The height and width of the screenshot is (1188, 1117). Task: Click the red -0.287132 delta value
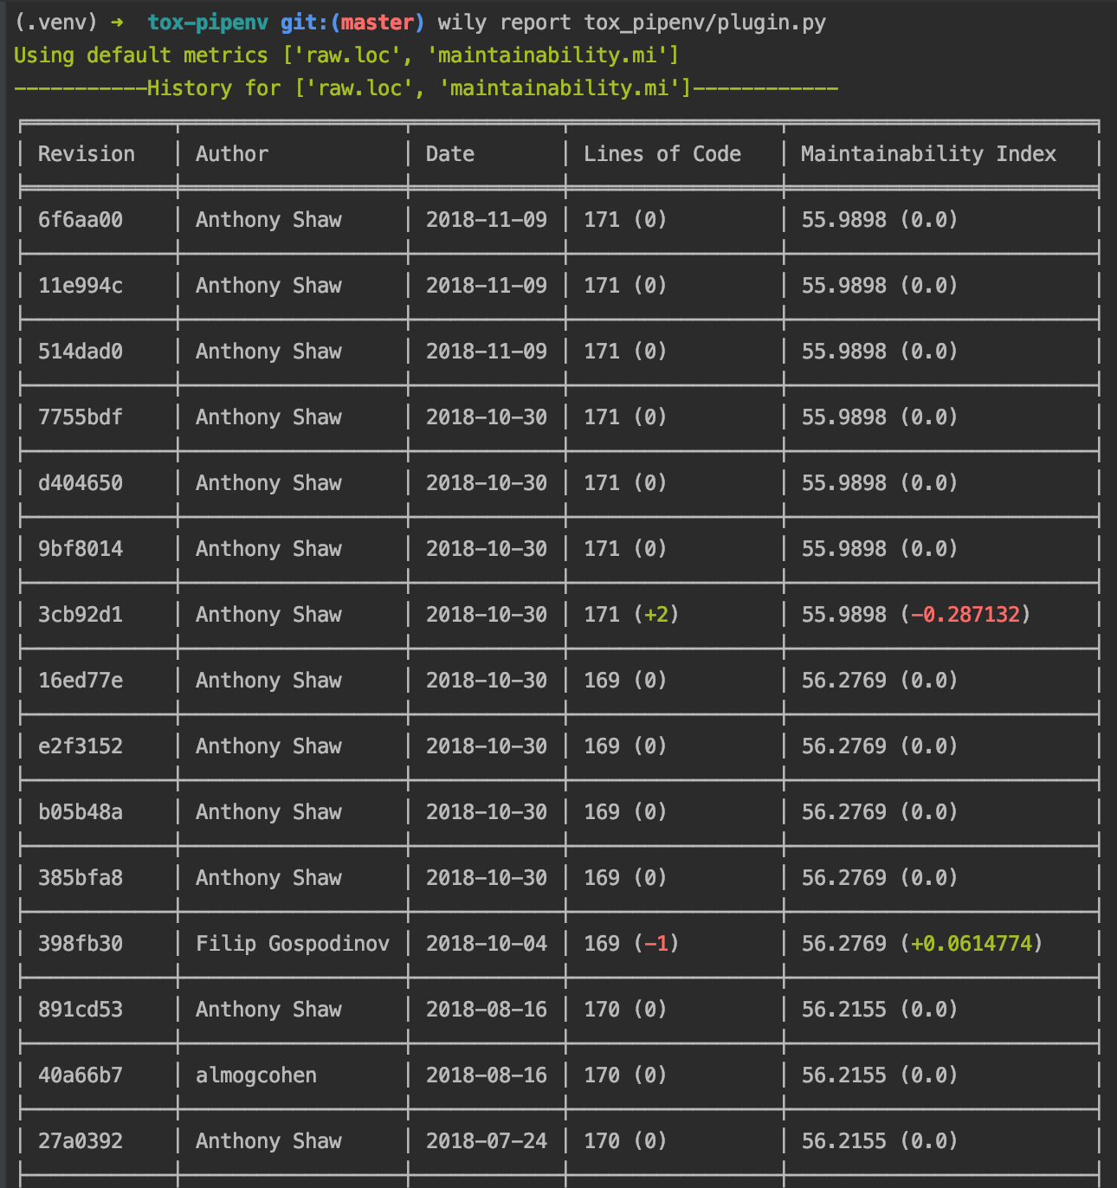[x=965, y=615]
